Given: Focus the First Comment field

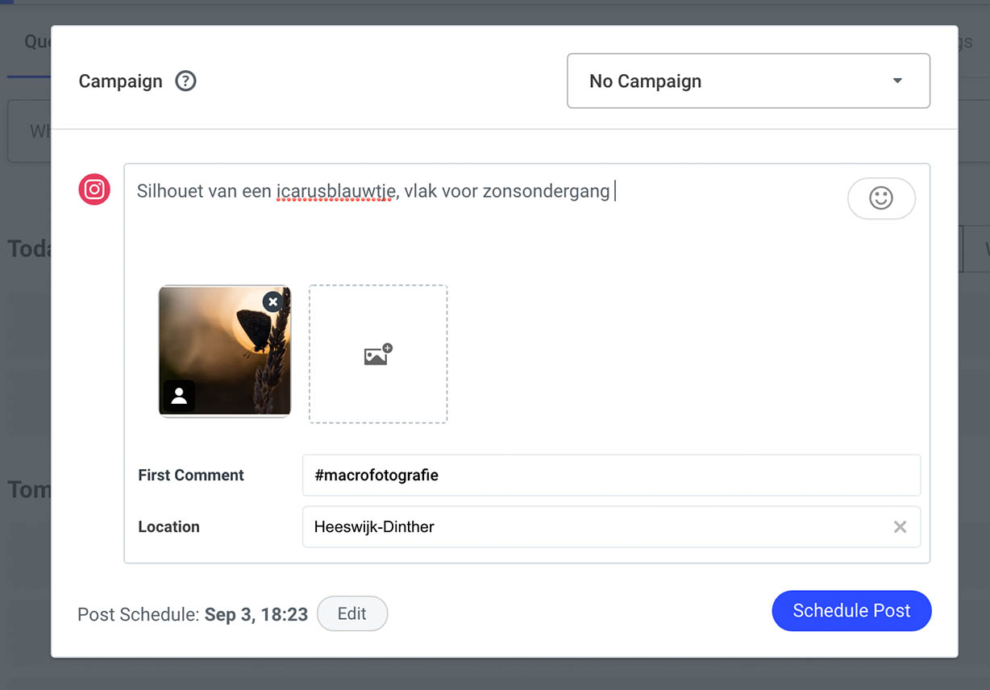Looking at the screenshot, I should [610, 476].
